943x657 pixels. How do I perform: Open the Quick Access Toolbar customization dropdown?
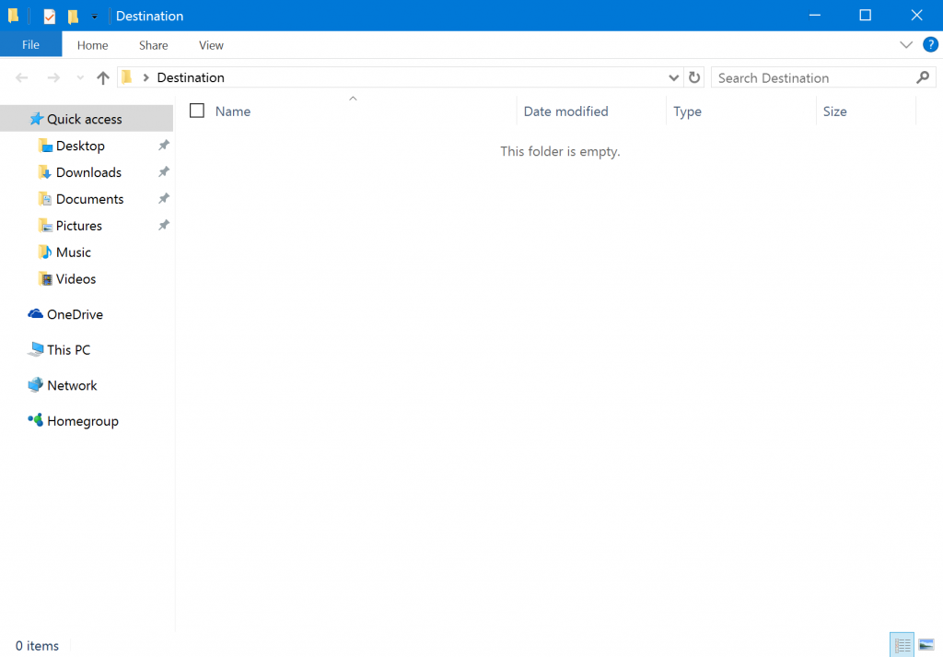95,16
